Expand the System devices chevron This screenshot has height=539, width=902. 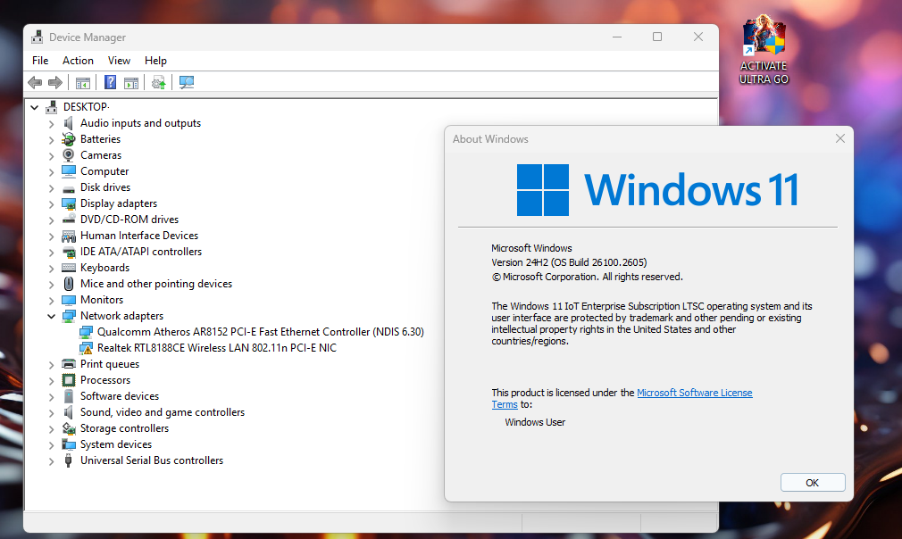point(51,445)
